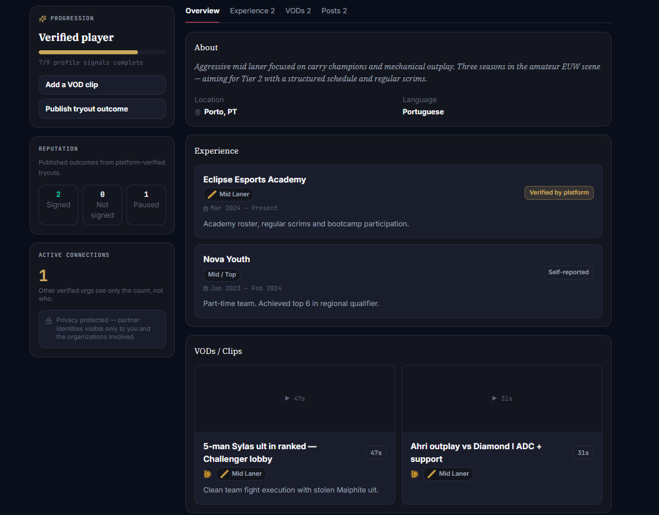The width and height of the screenshot is (659, 515).
Task: Click the Mar 2024 – Present date text
Action: [244, 208]
